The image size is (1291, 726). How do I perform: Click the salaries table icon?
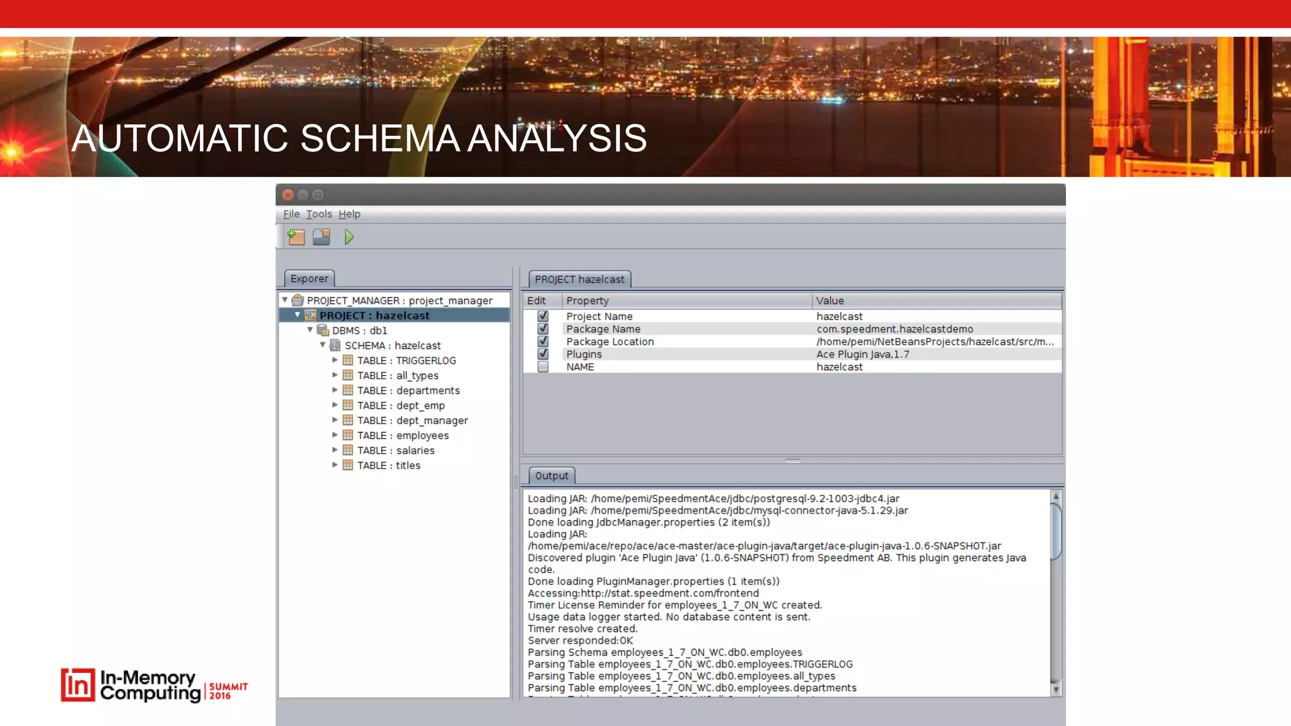pyautogui.click(x=347, y=450)
